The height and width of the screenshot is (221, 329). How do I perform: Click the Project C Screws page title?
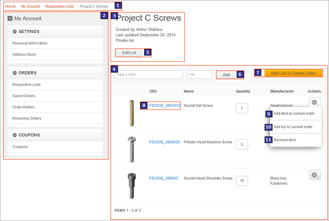pos(148,18)
